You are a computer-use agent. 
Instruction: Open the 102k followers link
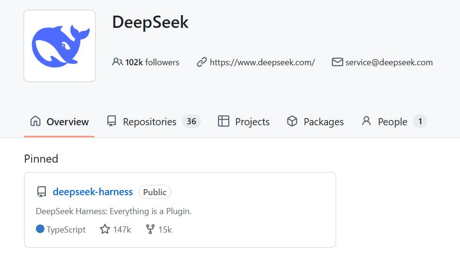pyautogui.click(x=145, y=62)
